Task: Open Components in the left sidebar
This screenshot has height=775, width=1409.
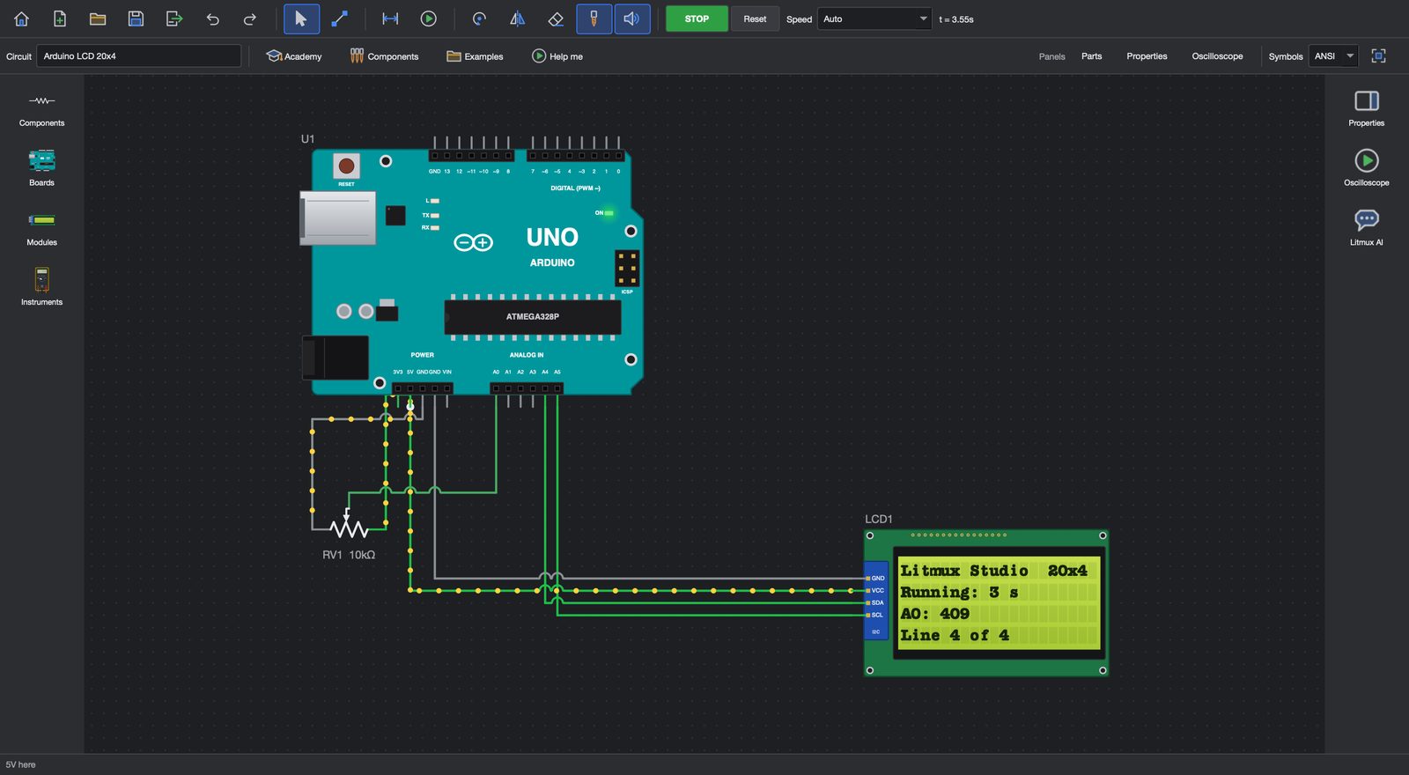Action: [x=41, y=110]
